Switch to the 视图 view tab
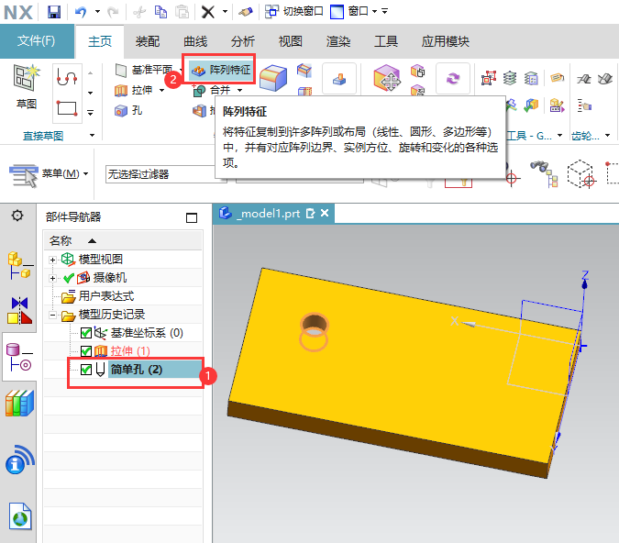This screenshot has width=619, height=543. (291, 41)
